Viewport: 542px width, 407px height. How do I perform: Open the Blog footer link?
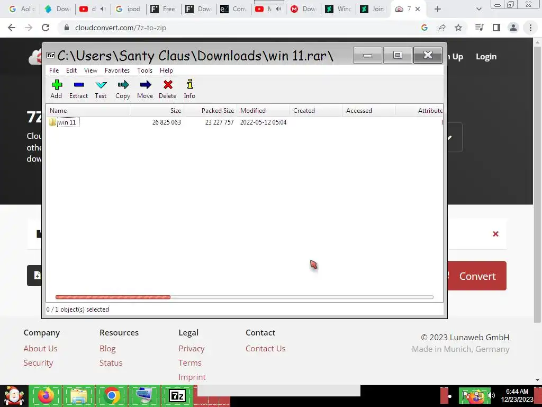pyautogui.click(x=107, y=349)
